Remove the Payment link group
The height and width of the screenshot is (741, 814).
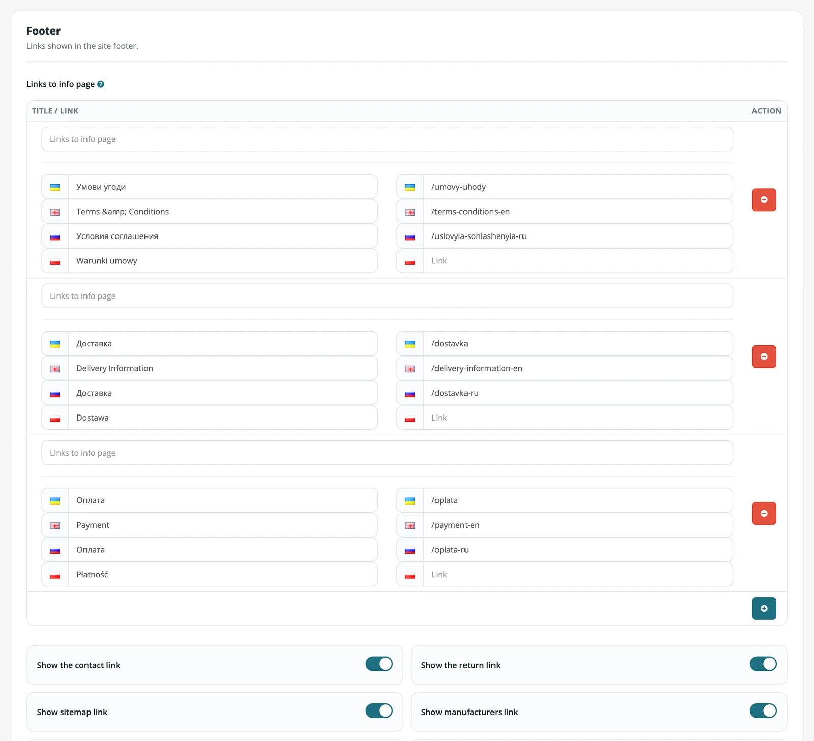(x=764, y=513)
